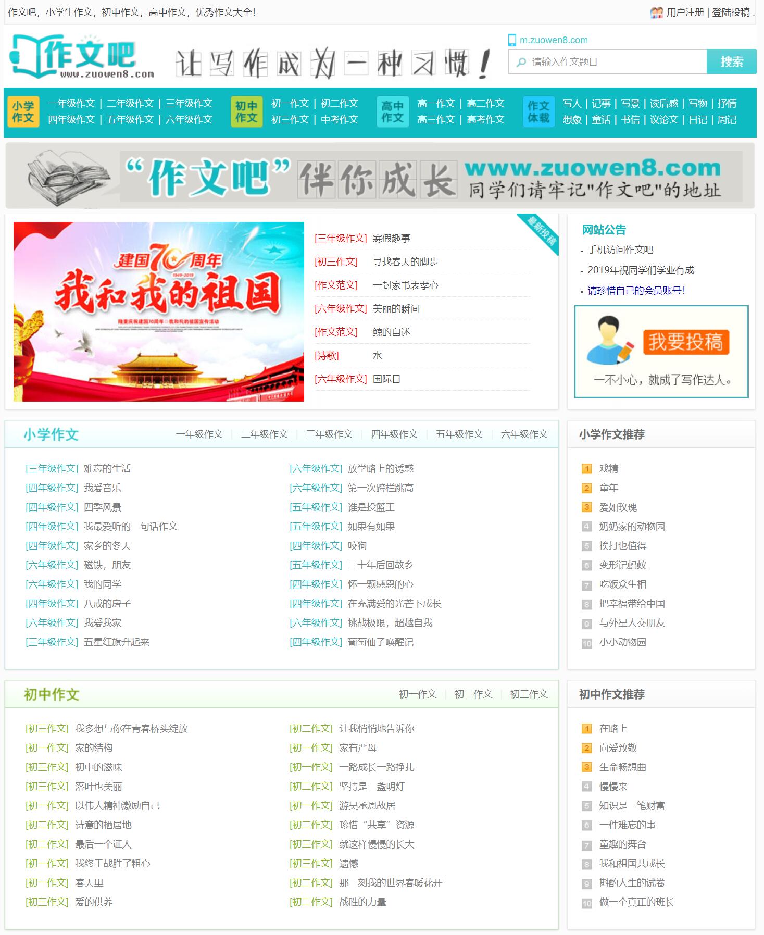Open the announcement 请珍惜自己的会员账号
This screenshot has width=764, height=935.
pos(636,291)
